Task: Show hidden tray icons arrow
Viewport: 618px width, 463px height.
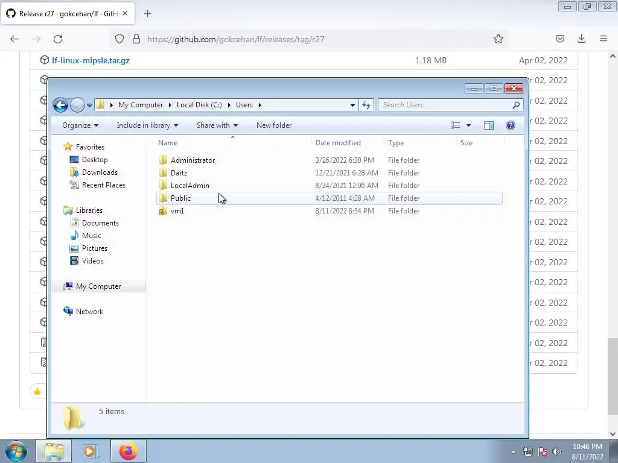Action: (x=513, y=452)
